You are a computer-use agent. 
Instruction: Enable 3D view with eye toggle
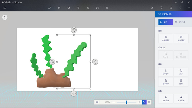click(x=149, y=102)
